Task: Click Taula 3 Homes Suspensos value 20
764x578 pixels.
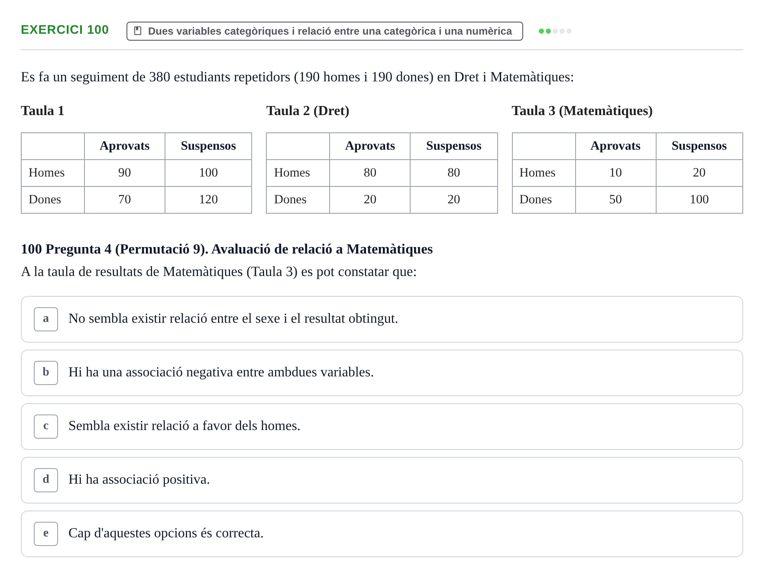Action: [x=699, y=173]
